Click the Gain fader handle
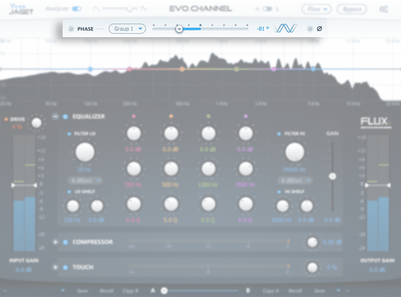The height and width of the screenshot is (297, 401). pyautogui.click(x=332, y=176)
